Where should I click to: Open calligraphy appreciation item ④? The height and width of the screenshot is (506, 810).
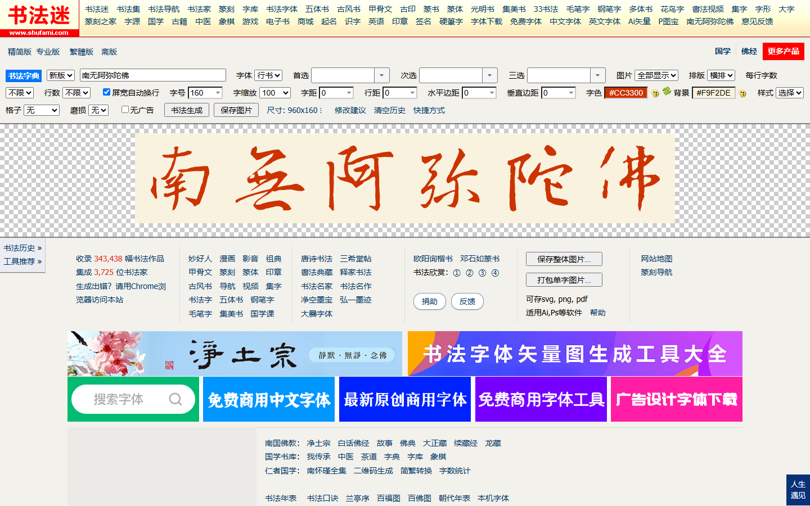pos(495,273)
